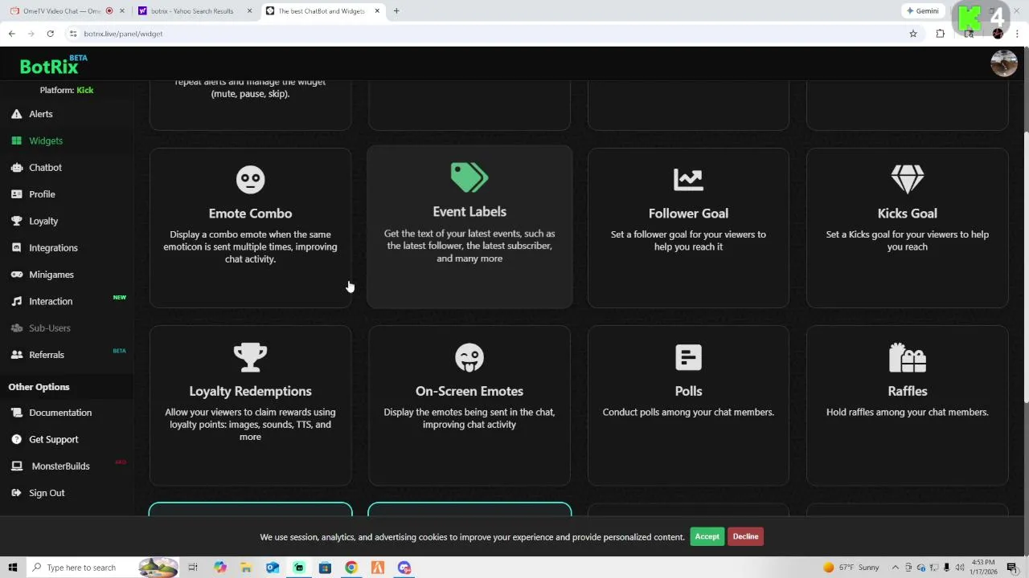This screenshot has height=578, width=1029.
Task: Open the Polls widget title
Action: pyautogui.click(x=688, y=391)
